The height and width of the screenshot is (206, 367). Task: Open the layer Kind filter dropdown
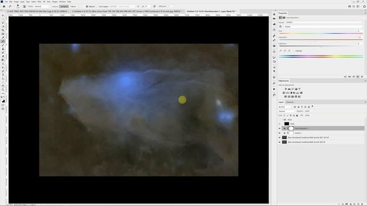286,107
